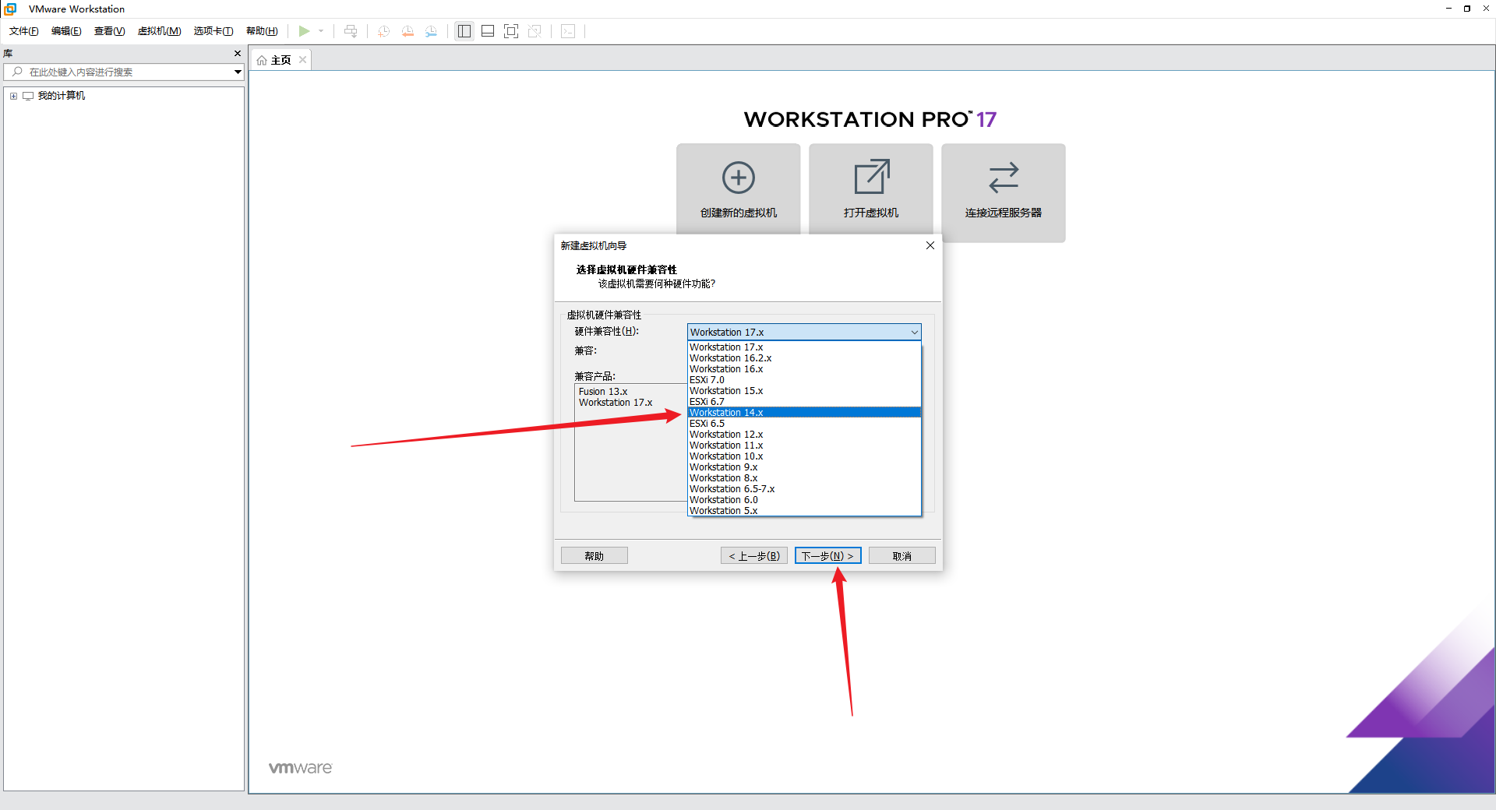Screen dimensions: 1496x810
Task: Choose Workstation 17.x in dropdown list
Action: point(804,347)
